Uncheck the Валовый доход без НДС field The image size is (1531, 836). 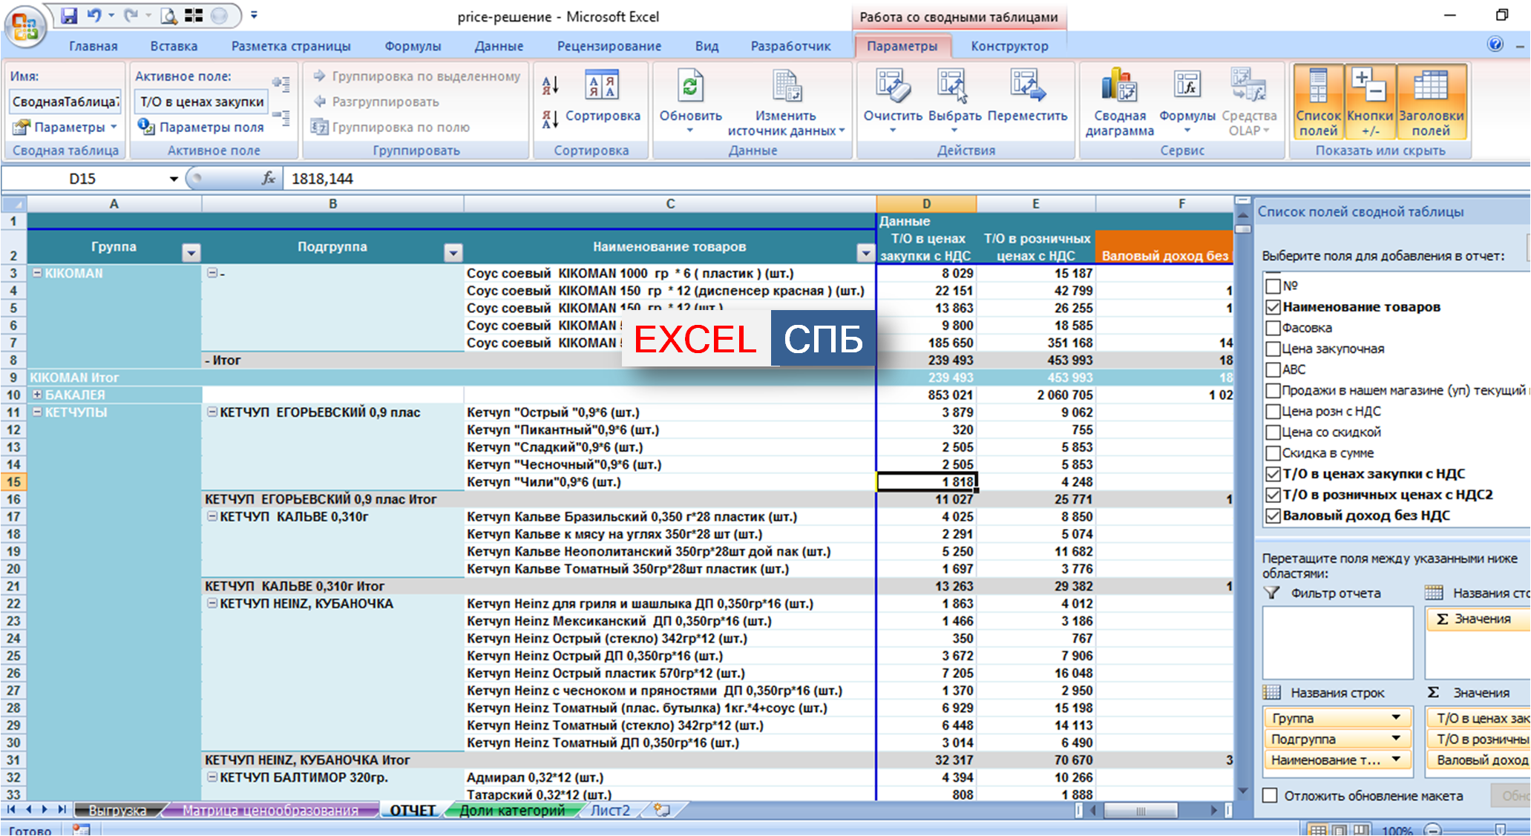point(1273,516)
